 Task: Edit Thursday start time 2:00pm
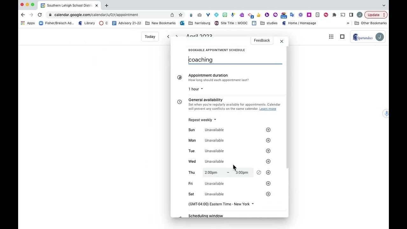[211, 172]
